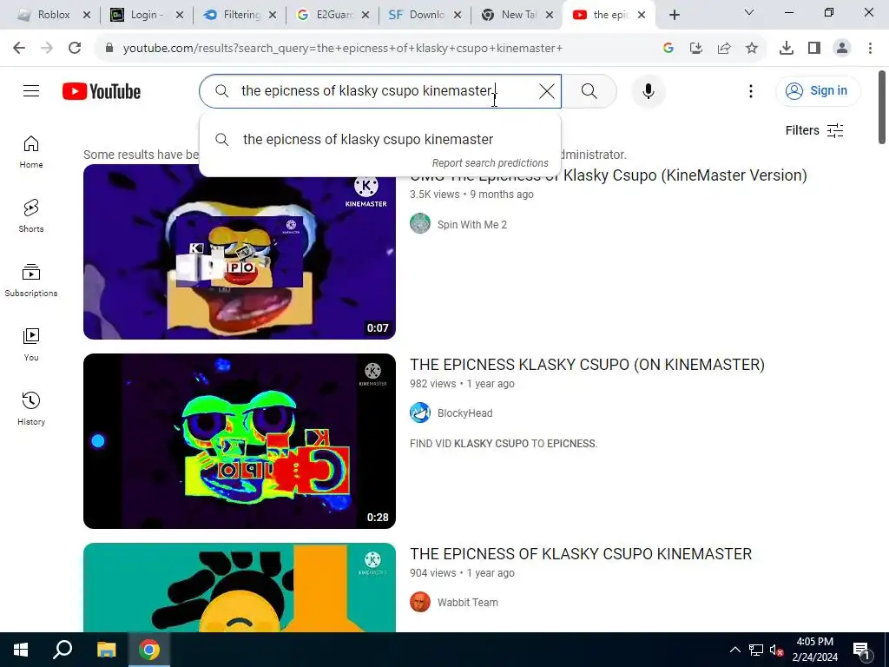
Task: Open title THE EPICNESS OF KLASKY CSUPO KINEMASTER
Action: click(581, 554)
